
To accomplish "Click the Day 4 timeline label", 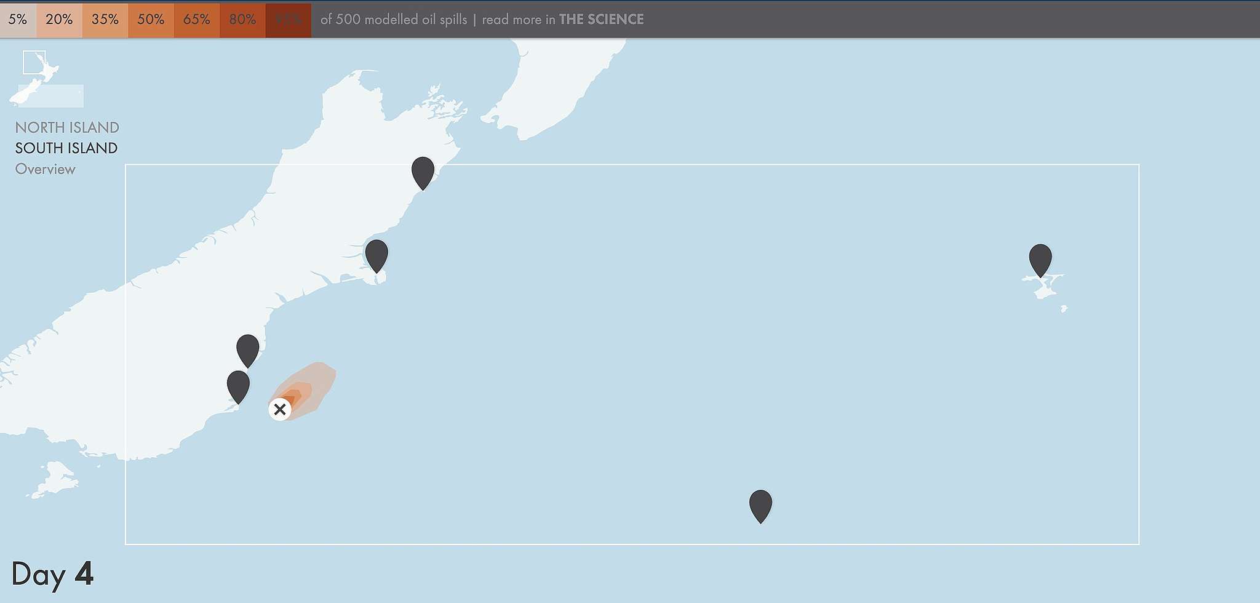I will pos(52,574).
